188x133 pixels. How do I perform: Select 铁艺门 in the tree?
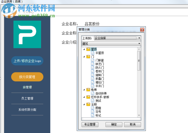(x=100, y=64)
